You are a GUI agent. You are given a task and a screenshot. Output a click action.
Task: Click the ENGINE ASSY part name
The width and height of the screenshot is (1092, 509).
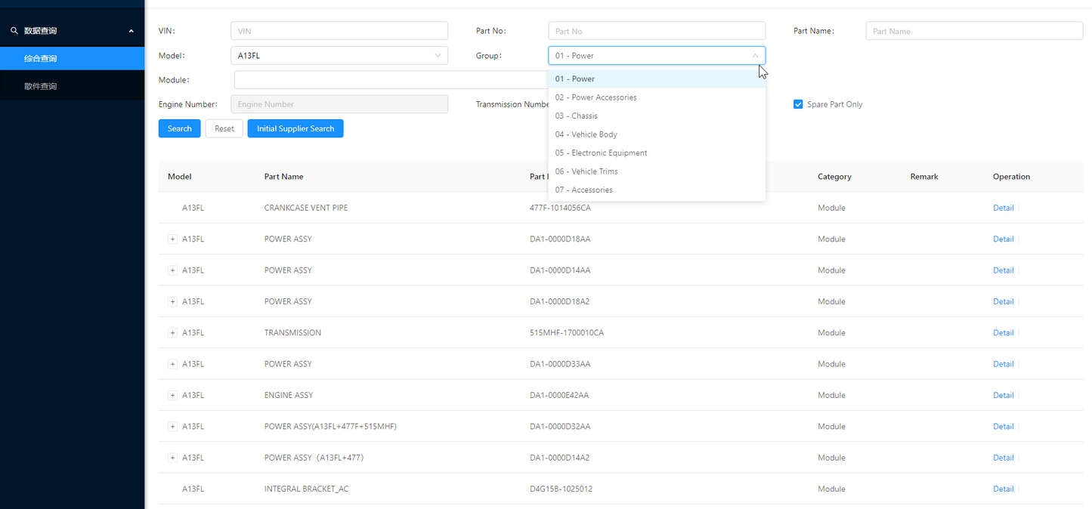coord(288,395)
